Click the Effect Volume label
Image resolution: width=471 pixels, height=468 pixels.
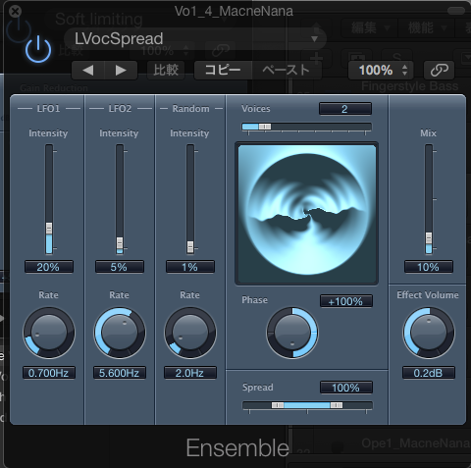coord(428,295)
